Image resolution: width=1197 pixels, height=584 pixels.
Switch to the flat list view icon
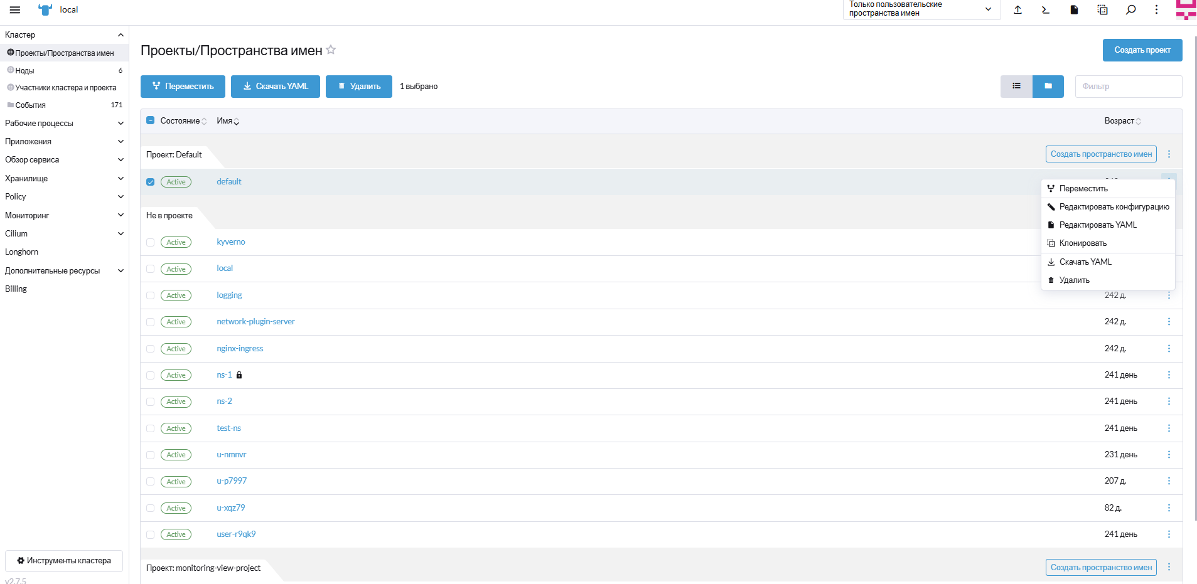pos(1016,87)
